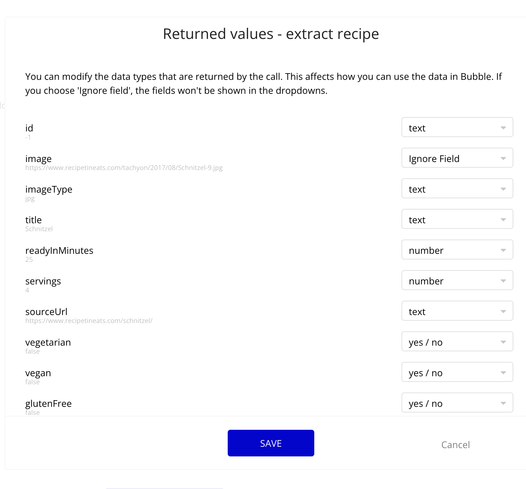
Task: Open the image field Ignore Field dropdown
Action: [x=457, y=158]
